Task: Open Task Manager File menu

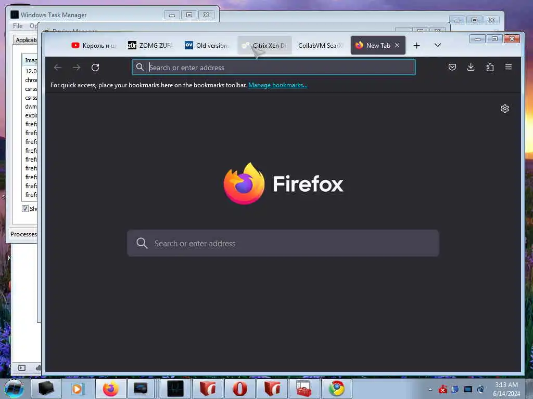Action: tap(18, 26)
